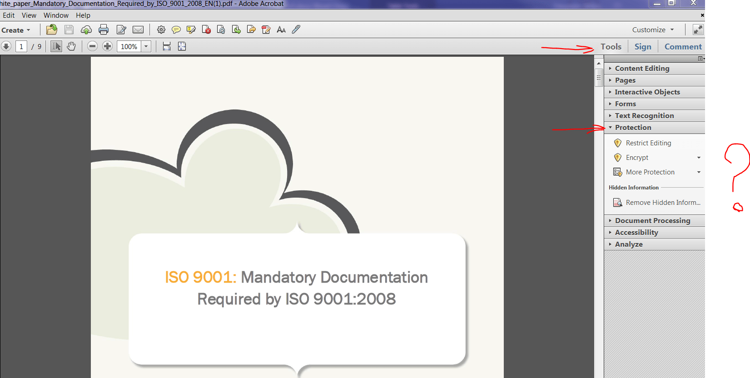Click the Aa text tool icon
The height and width of the screenshot is (378, 750).
[x=281, y=30]
